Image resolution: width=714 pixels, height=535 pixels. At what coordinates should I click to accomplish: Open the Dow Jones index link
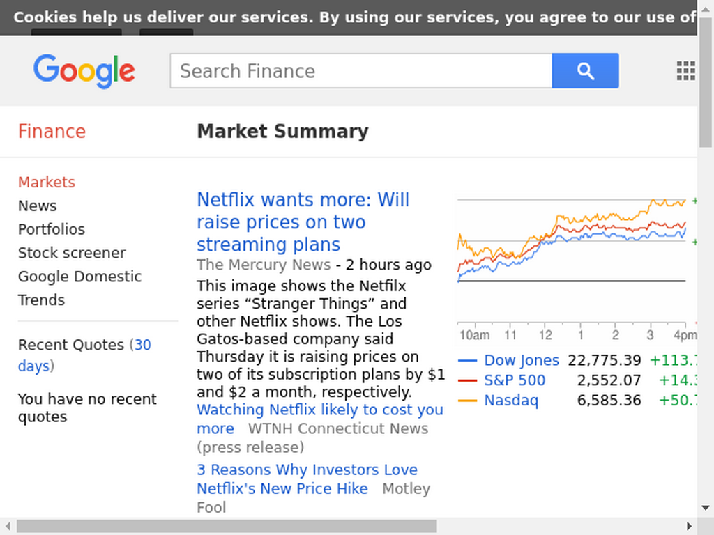(522, 360)
